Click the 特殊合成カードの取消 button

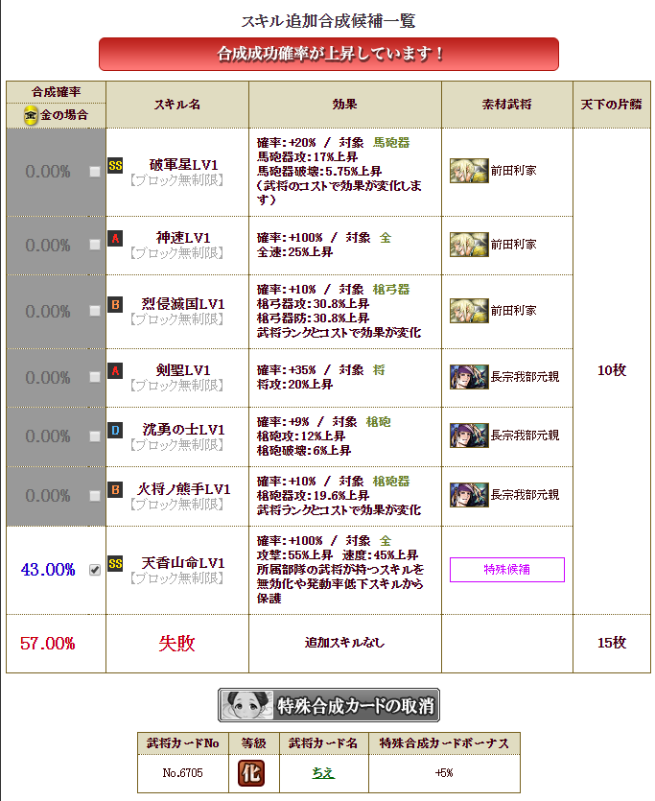pos(329,705)
